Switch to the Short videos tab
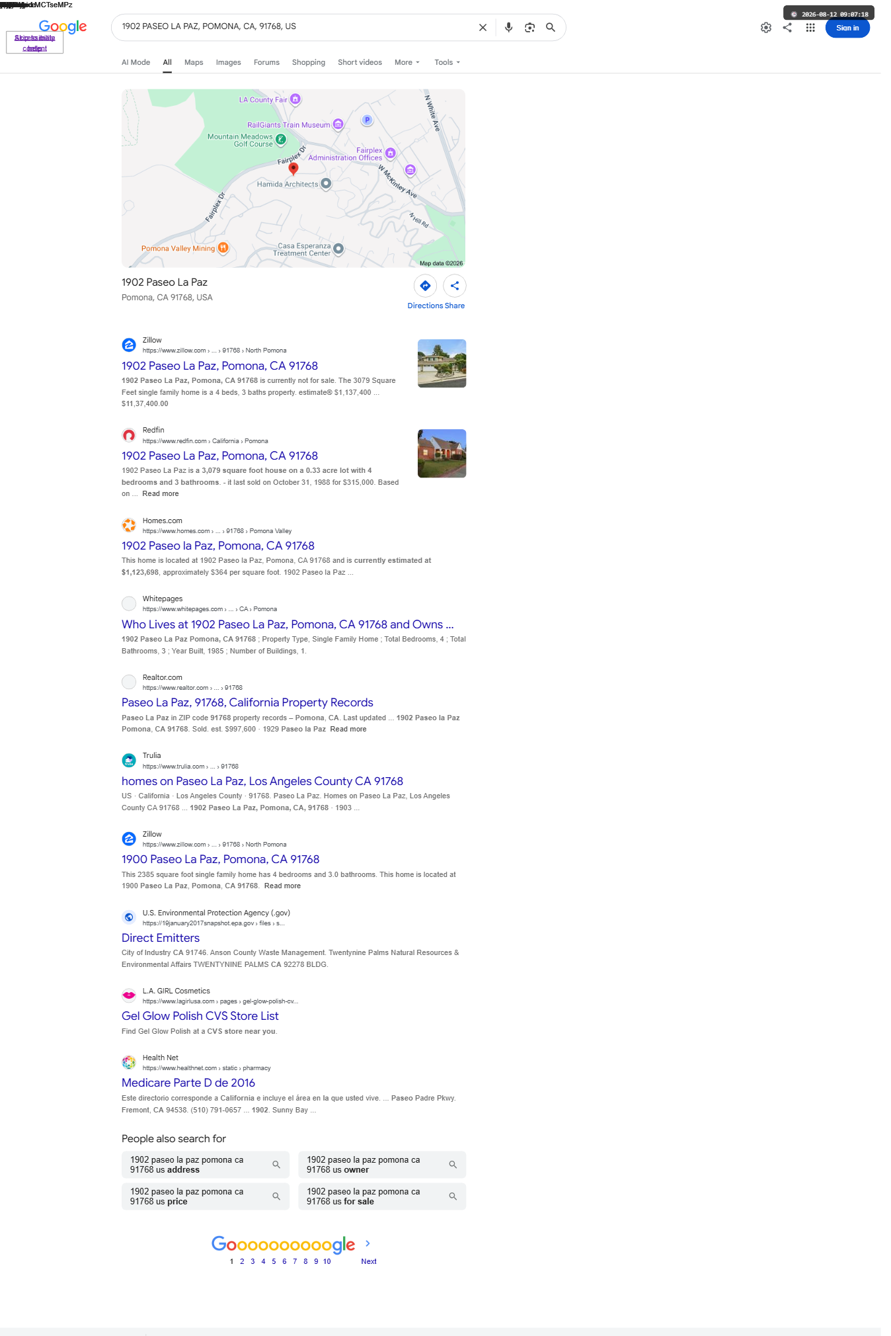The image size is (891, 1336). click(x=360, y=62)
